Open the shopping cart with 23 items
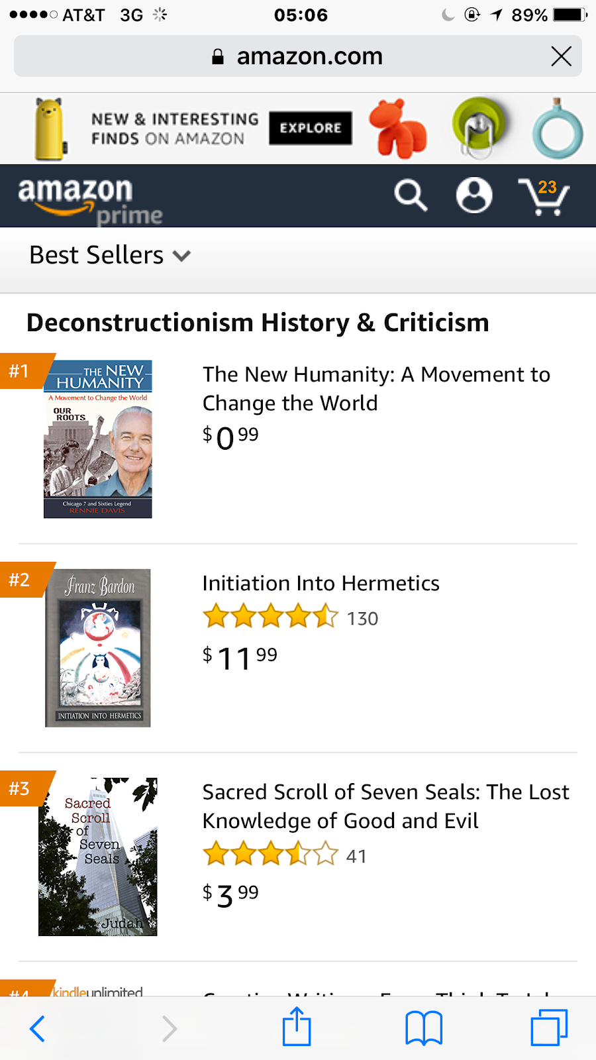 click(544, 197)
